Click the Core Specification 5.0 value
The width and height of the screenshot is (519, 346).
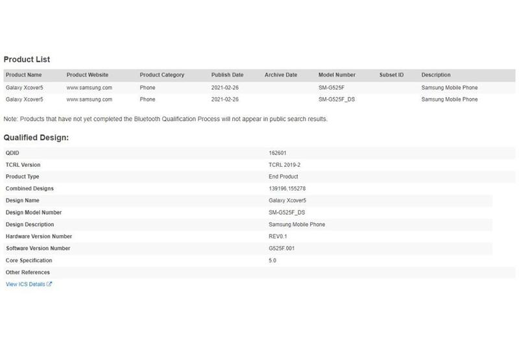[x=272, y=260]
